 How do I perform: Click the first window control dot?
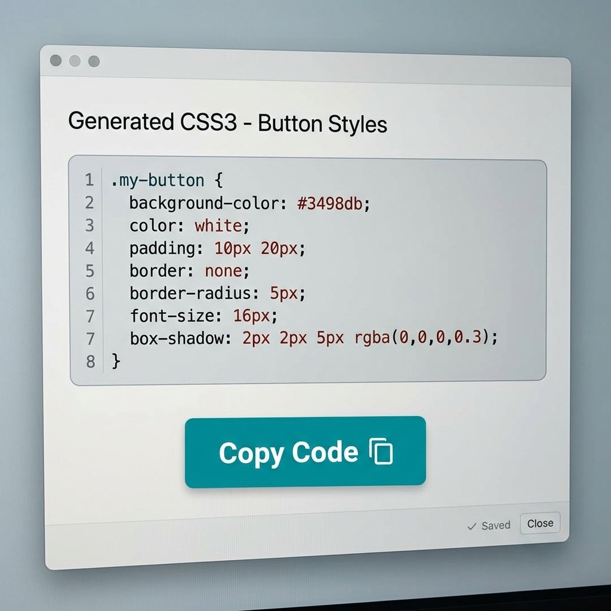tap(55, 60)
